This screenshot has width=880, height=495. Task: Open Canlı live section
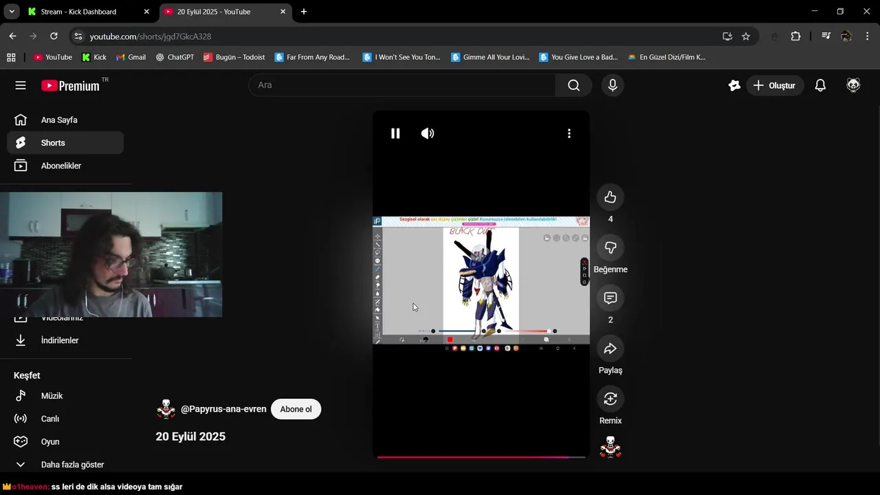tap(65, 419)
